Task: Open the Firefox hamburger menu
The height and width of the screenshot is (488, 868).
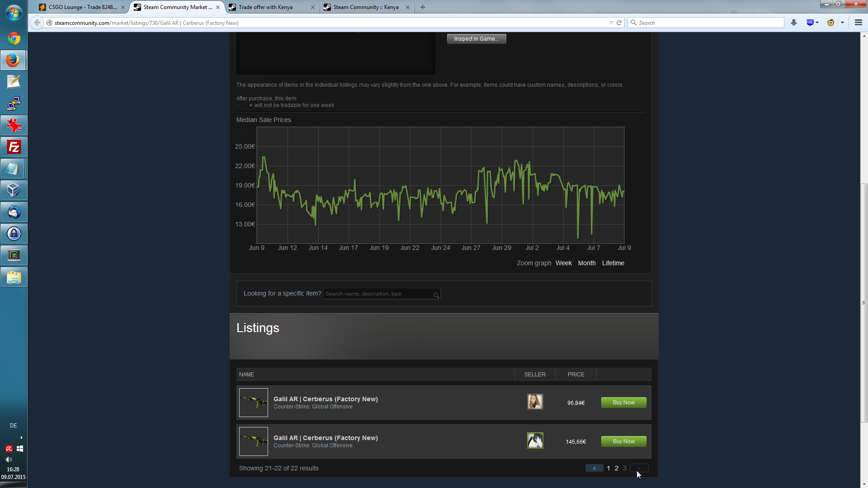Action: pos(858,23)
